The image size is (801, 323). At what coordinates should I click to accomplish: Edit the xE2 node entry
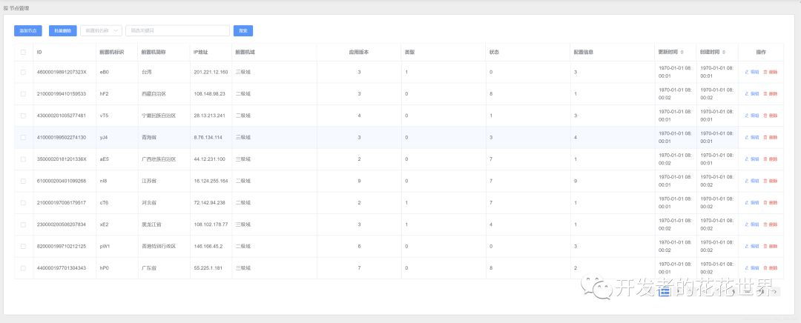click(x=752, y=224)
